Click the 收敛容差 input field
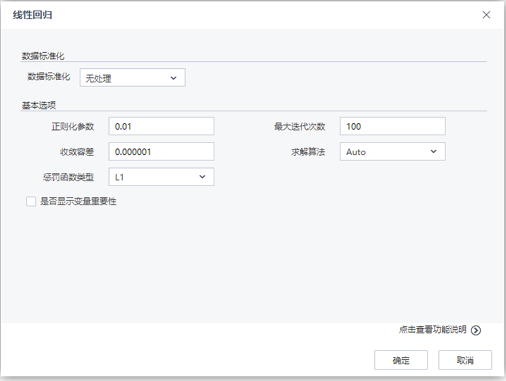This screenshot has height=381, width=506. tap(160, 151)
